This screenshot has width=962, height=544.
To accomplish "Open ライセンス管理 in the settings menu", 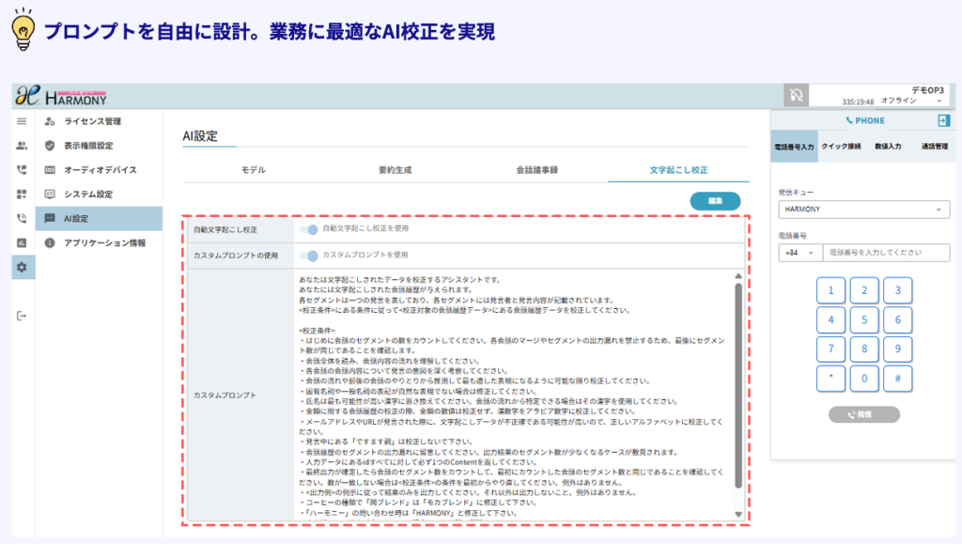I will click(92, 121).
